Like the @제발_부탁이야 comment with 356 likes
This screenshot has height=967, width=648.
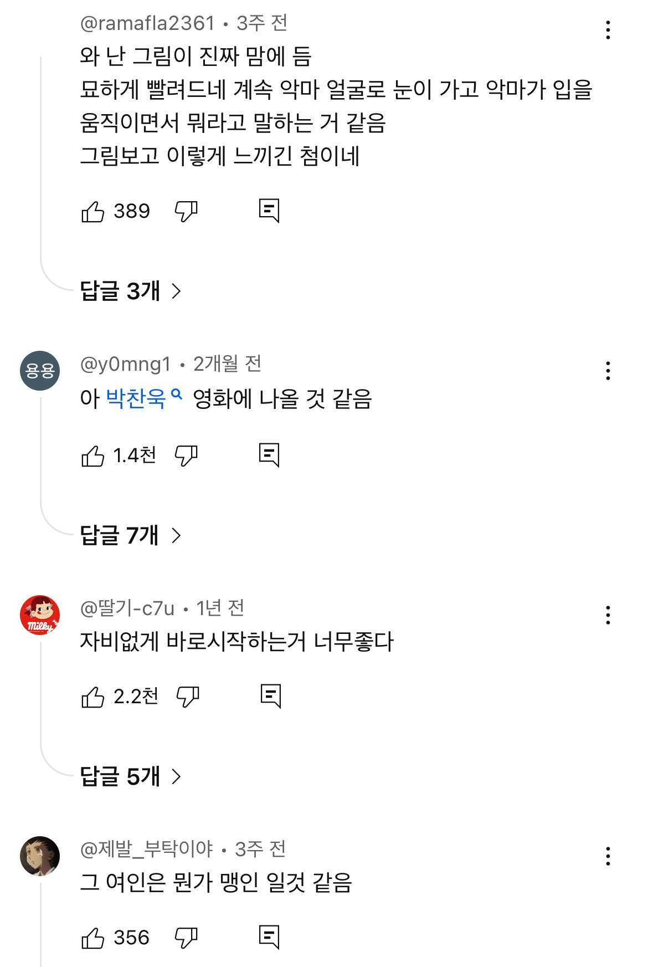point(92,938)
